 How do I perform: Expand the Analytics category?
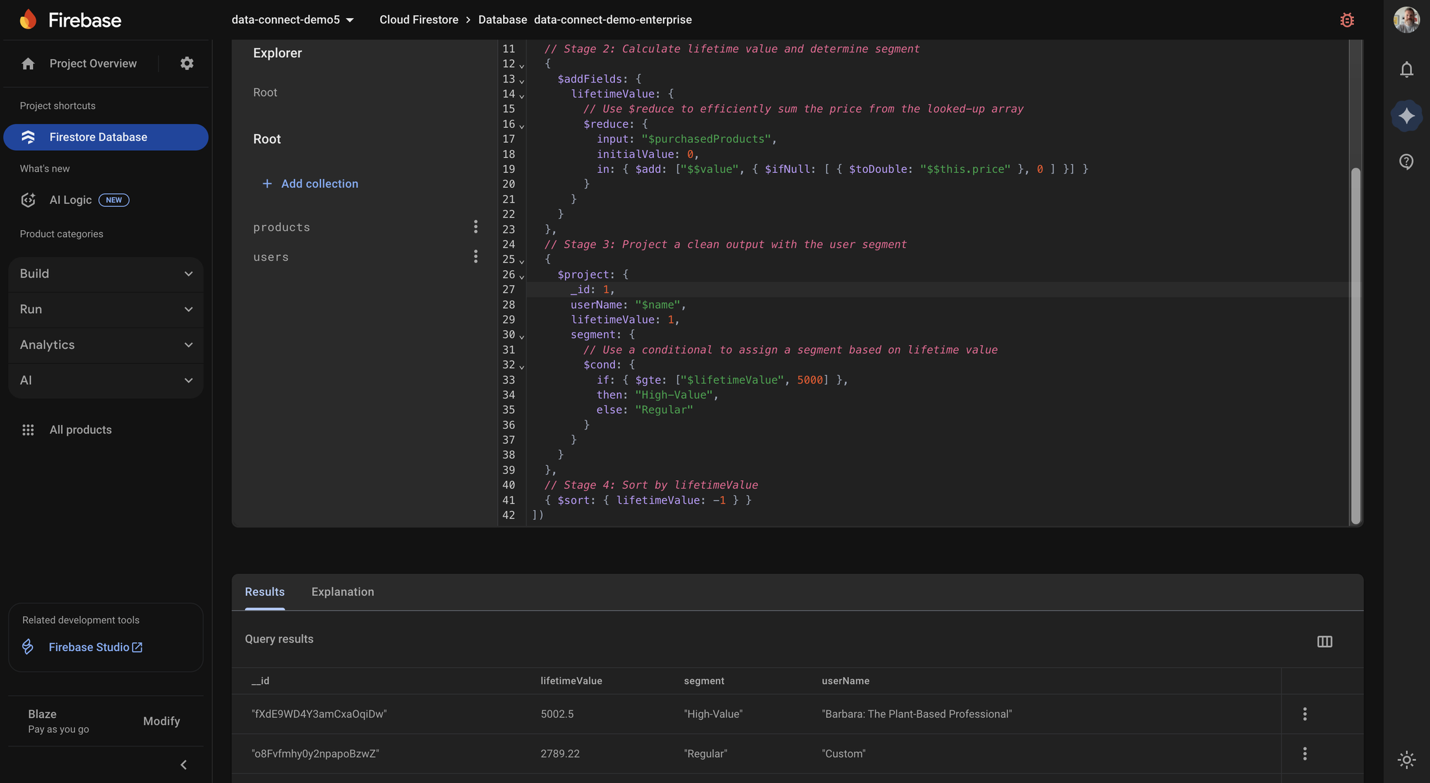pyautogui.click(x=106, y=345)
